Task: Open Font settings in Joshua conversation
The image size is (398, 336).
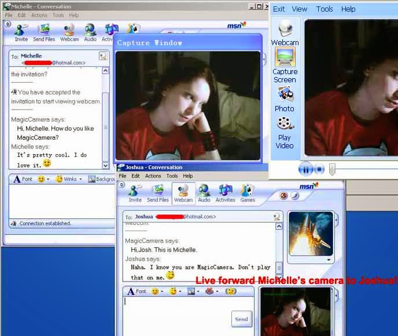Action: (x=137, y=291)
